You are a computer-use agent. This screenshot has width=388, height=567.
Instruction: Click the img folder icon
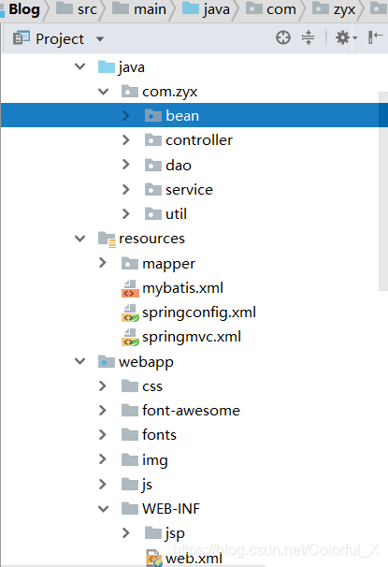click(130, 459)
